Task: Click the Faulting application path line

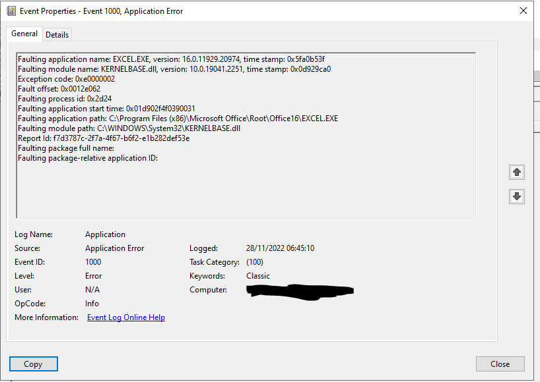Action: click(x=178, y=119)
